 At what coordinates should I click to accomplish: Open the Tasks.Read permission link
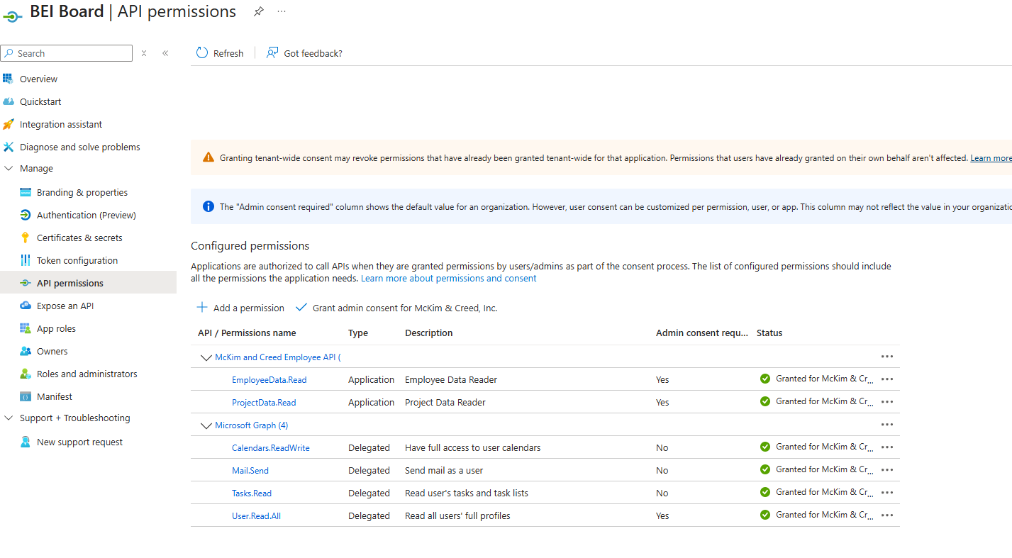pyautogui.click(x=252, y=493)
